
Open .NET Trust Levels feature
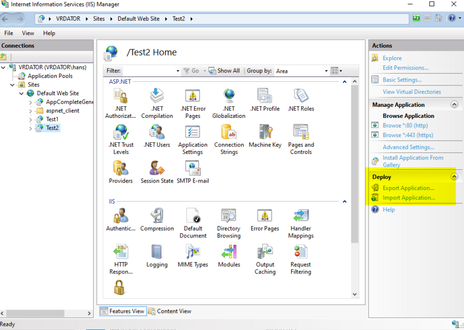tap(121, 139)
